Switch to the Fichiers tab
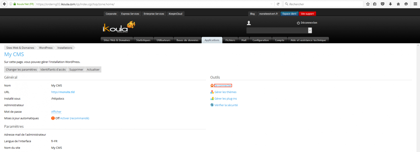Viewport: 420px width, 152px height. tap(230, 40)
